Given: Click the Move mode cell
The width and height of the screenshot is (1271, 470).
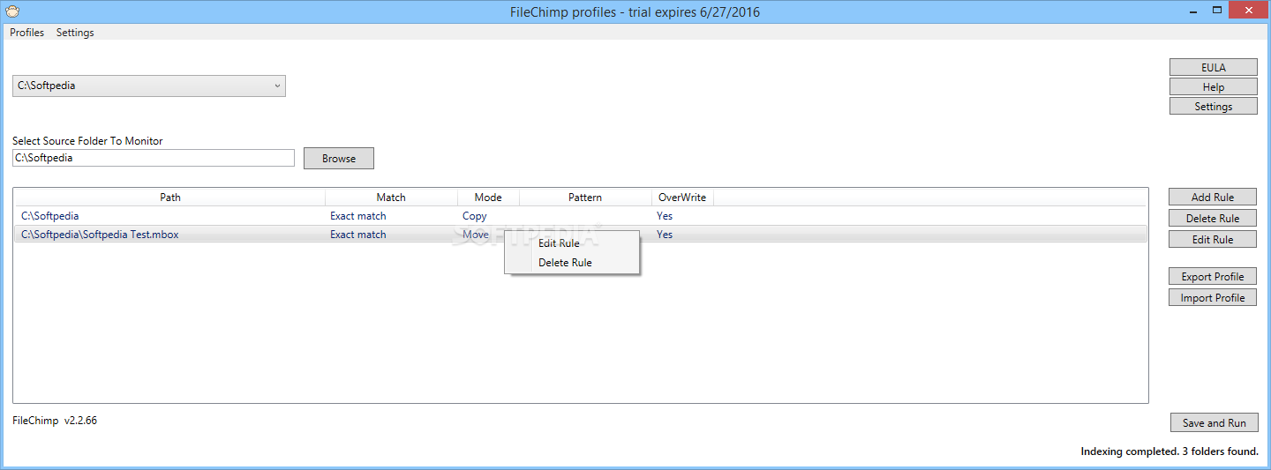Looking at the screenshot, I should pyautogui.click(x=476, y=235).
